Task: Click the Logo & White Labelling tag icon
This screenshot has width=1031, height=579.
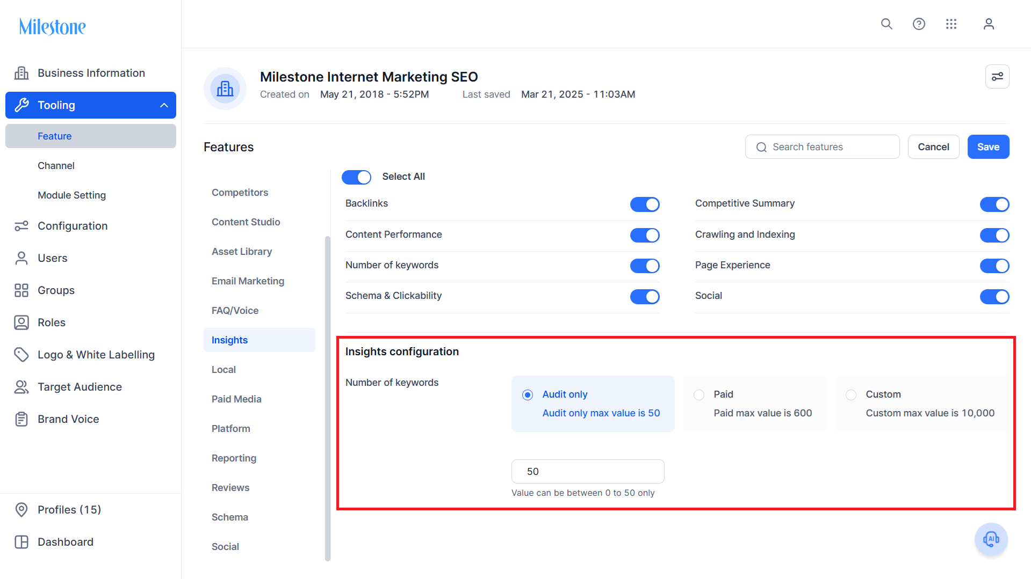Action: click(x=21, y=355)
